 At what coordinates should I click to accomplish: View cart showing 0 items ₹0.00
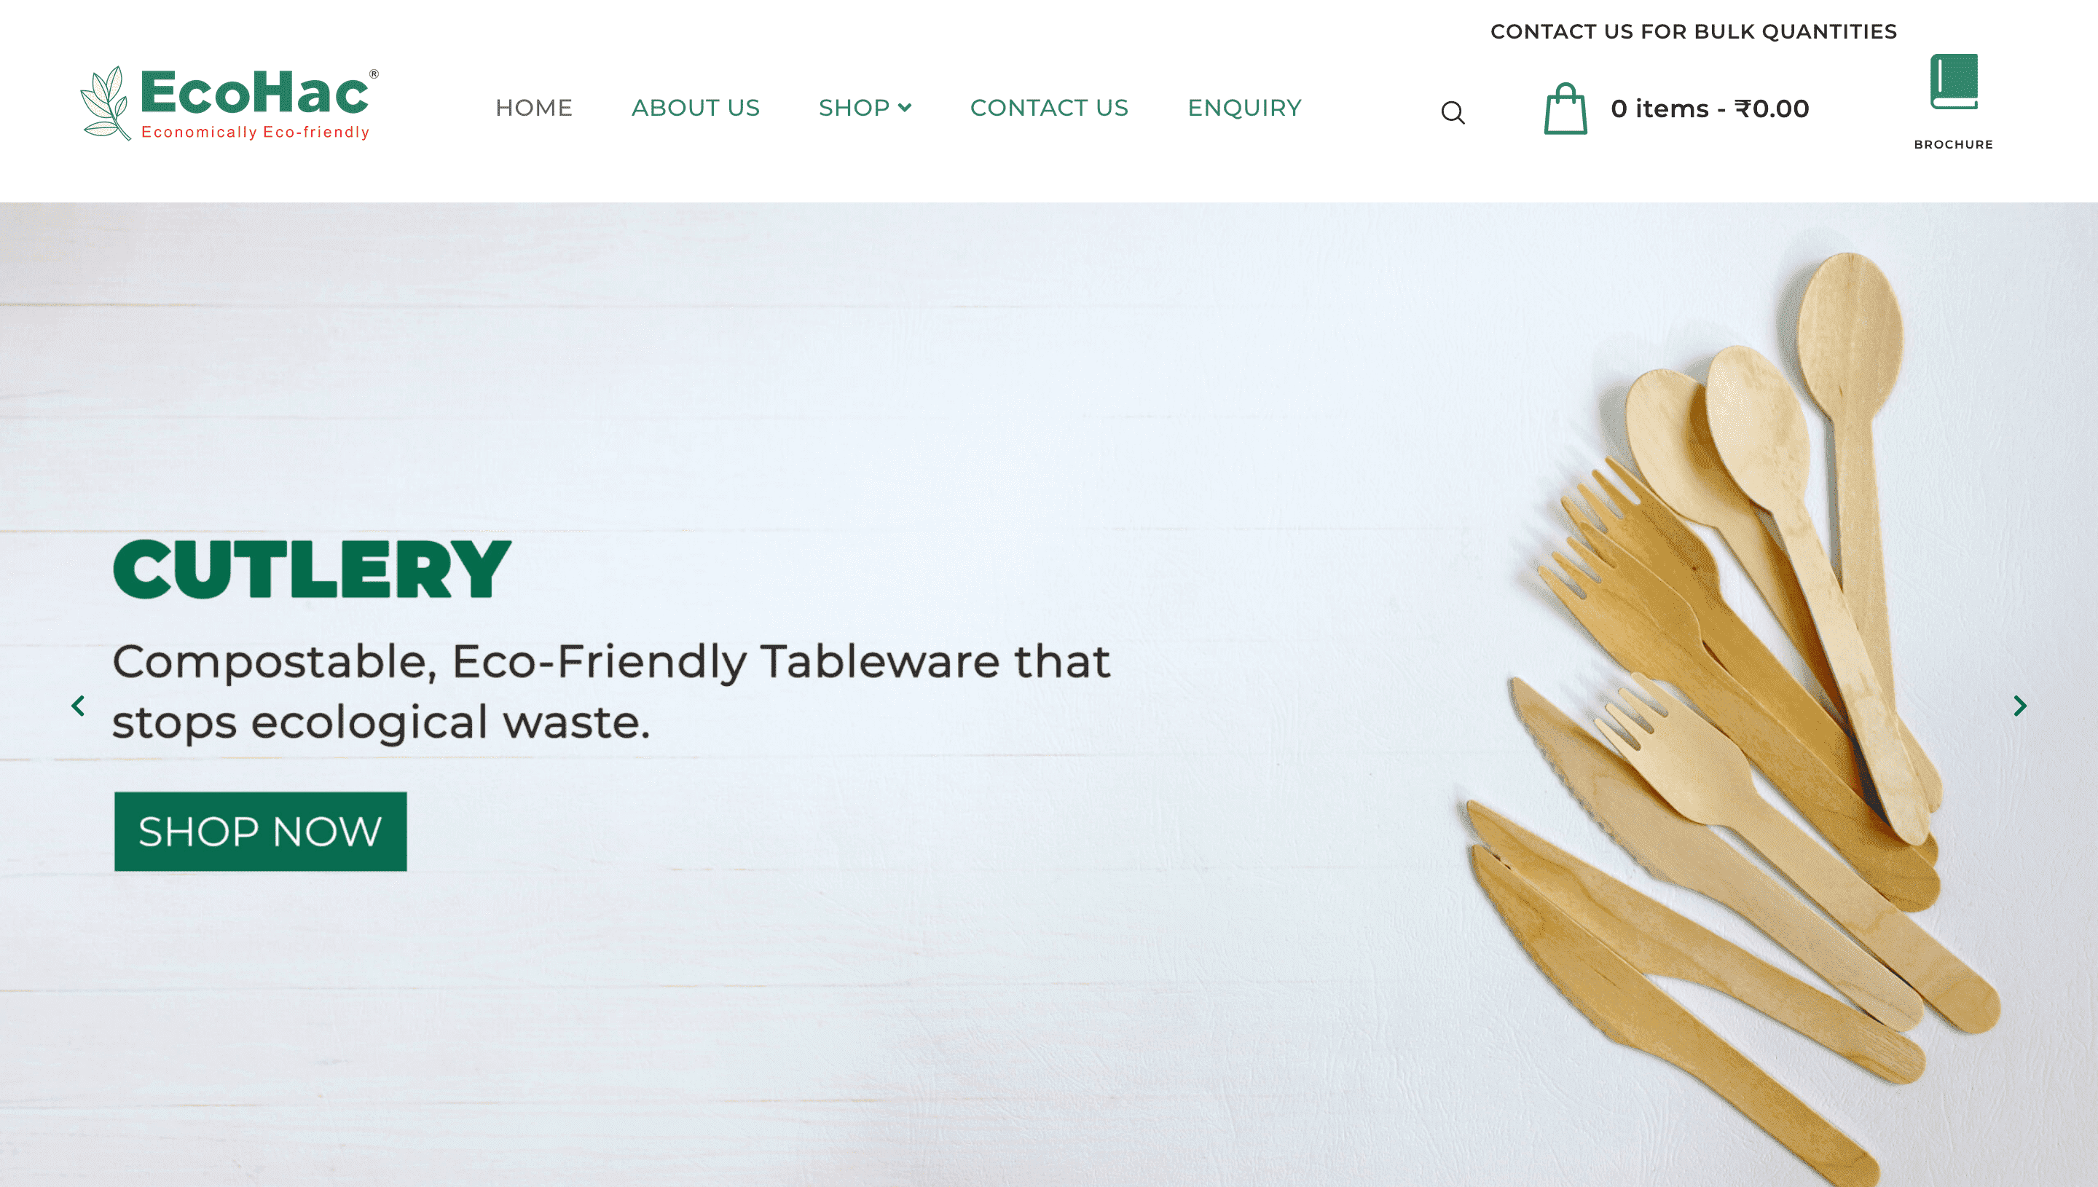coord(1710,109)
